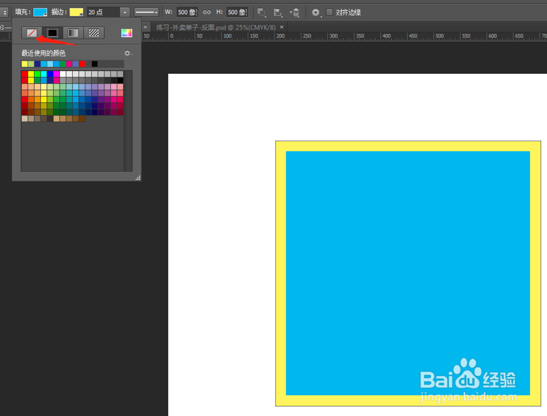This screenshot has height=416, width=547.
Task: Choose the gradient stroke type
Action: tap(73, 33)
